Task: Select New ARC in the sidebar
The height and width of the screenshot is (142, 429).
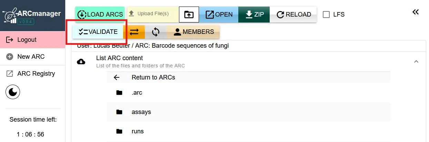Action: click(x=31, y=57)
